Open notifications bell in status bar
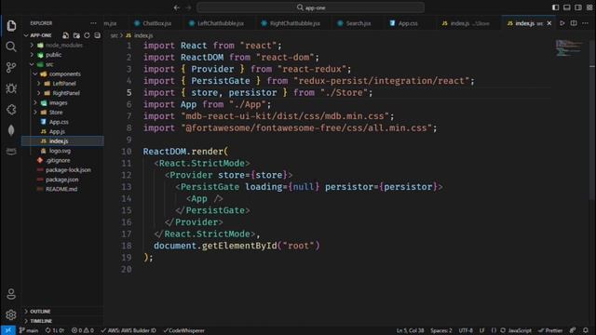This screenshot has height=335, width=596. [586, 330]
